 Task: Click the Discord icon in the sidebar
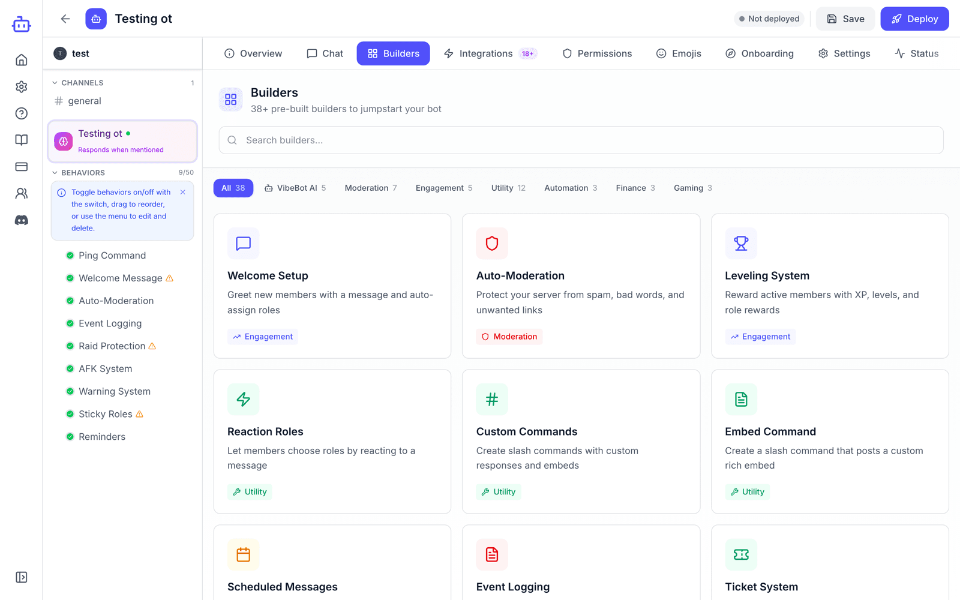[x=21, y=220]
